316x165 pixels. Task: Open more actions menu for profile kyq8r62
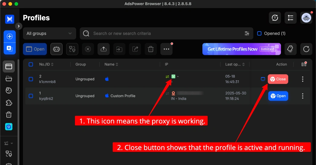click(x=302, y=96)
